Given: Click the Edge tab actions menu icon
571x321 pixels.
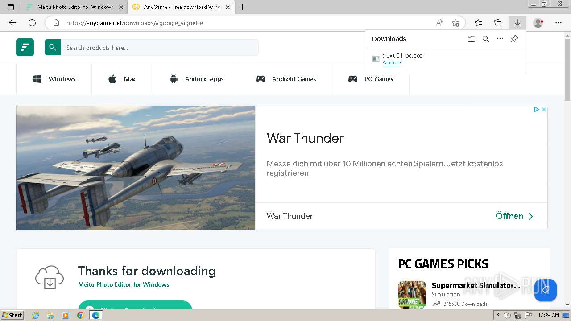Looking at the screenshot, I should point(11,7).
